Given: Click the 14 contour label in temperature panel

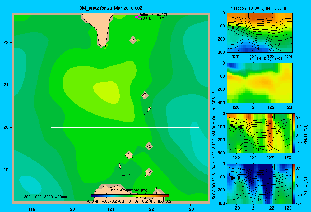Looking at the screenshot, I should (x=260, y=49).
